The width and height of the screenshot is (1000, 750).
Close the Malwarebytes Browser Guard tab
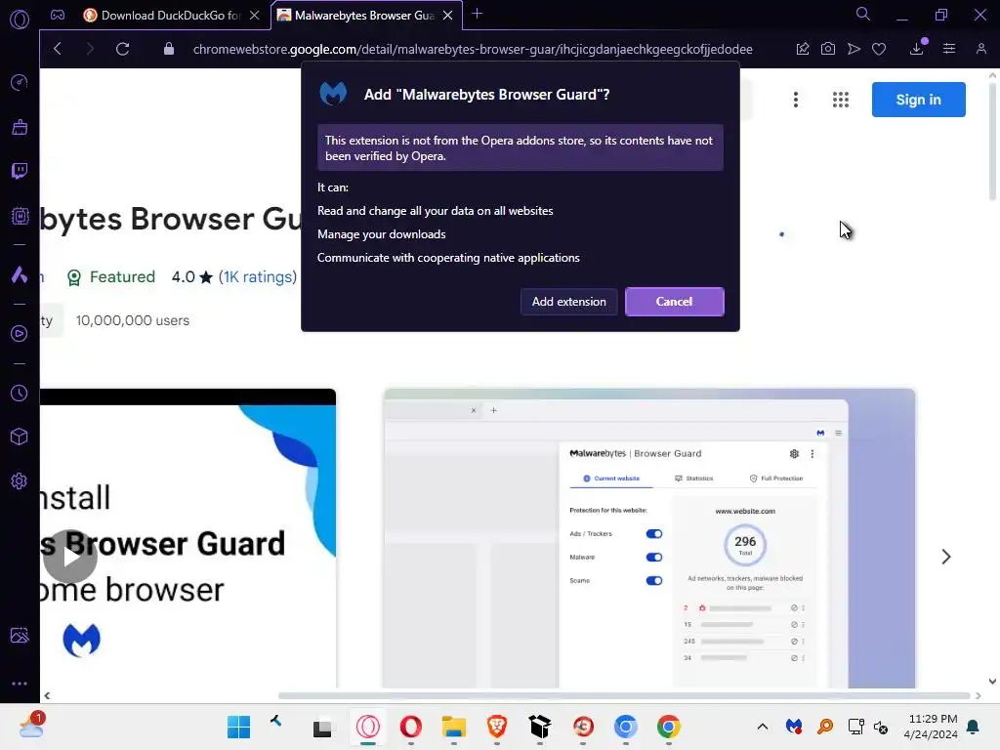[447, 16]
